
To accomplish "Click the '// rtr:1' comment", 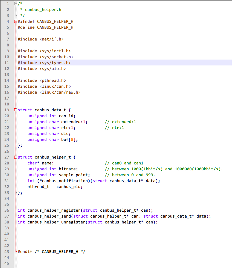I will 114,128.
